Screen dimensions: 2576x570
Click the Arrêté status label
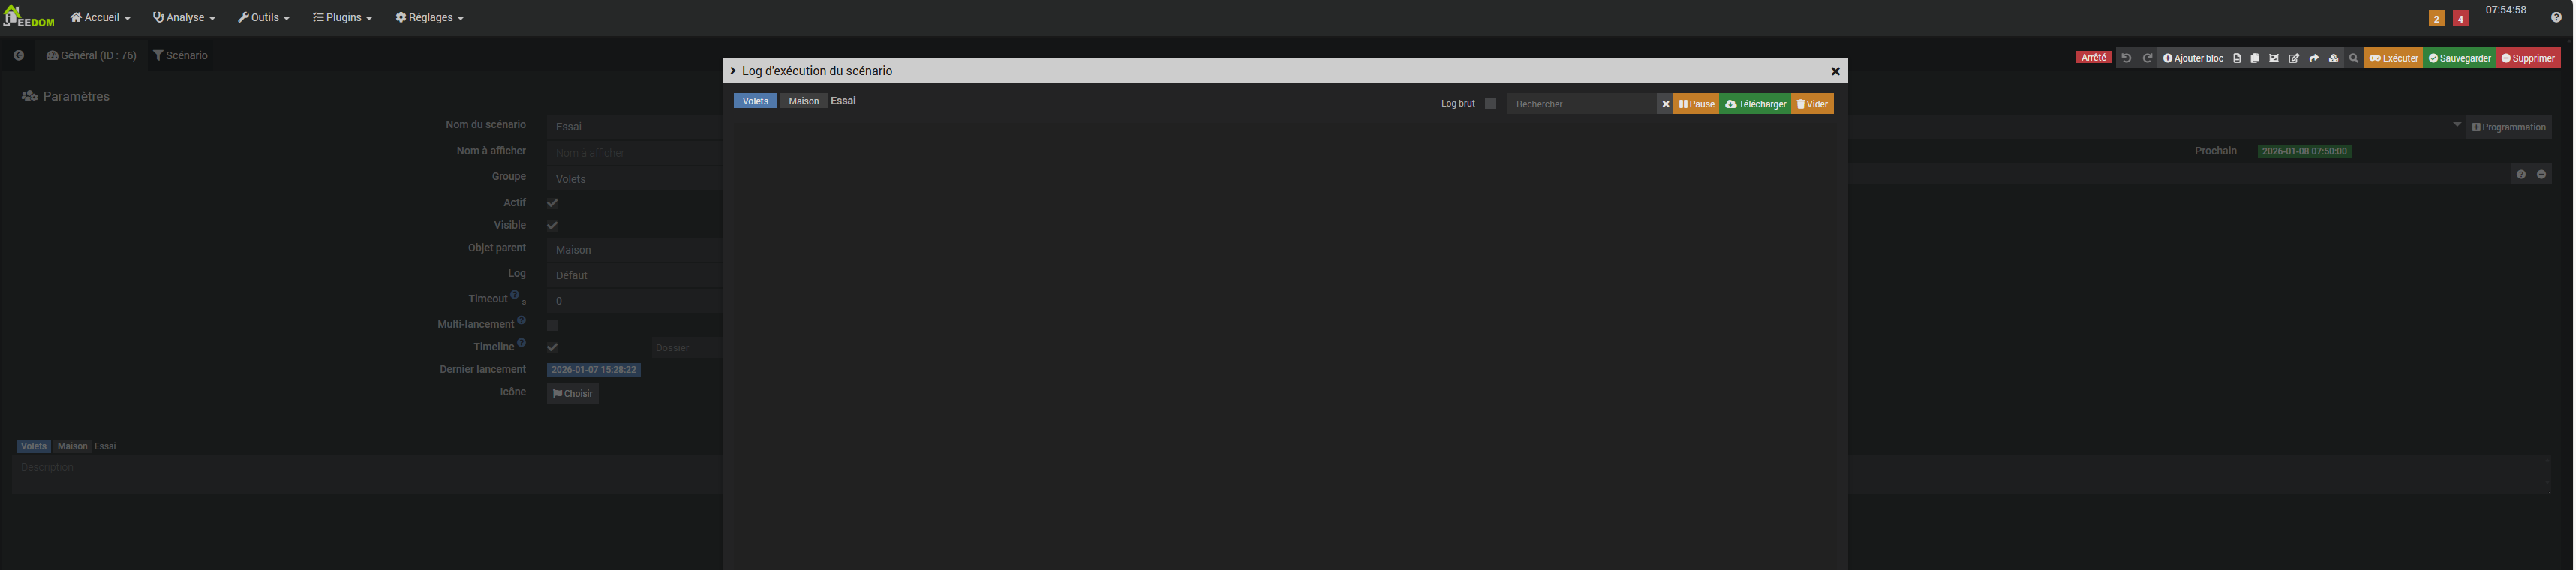2093,58
